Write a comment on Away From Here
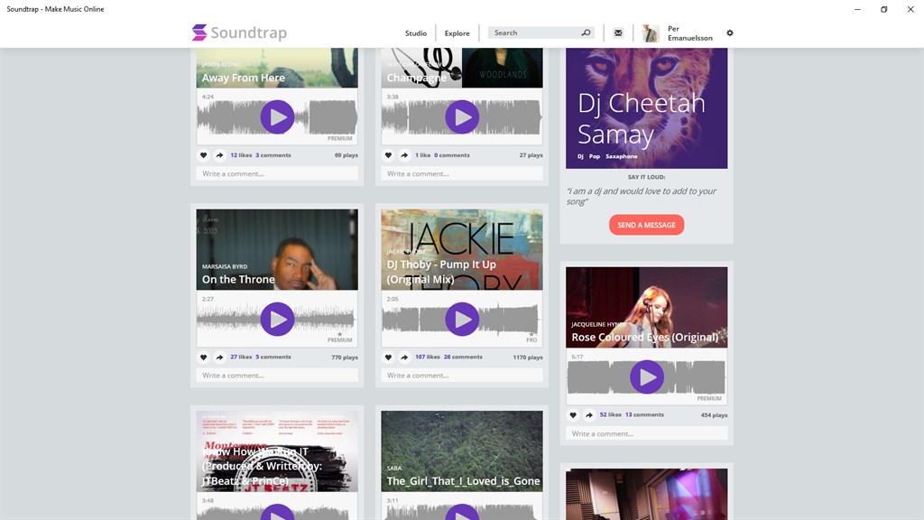Screen dimensions: 924x520 click(x=277, y=173)
